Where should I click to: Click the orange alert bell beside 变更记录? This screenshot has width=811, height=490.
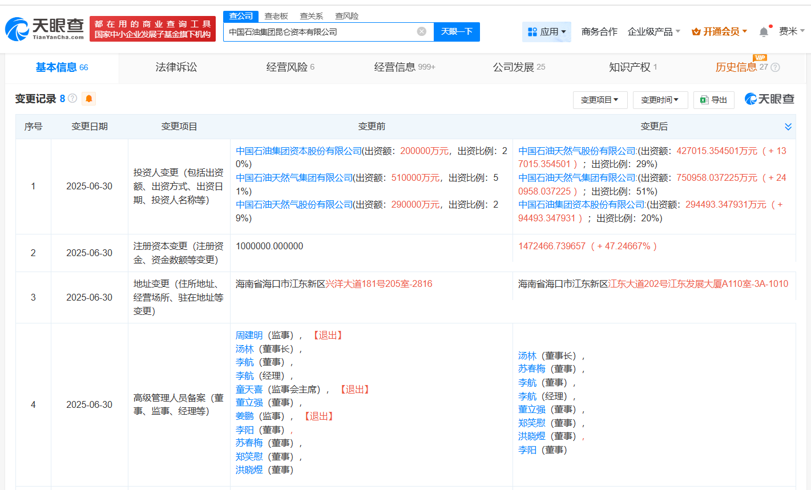tap(88, 99)
